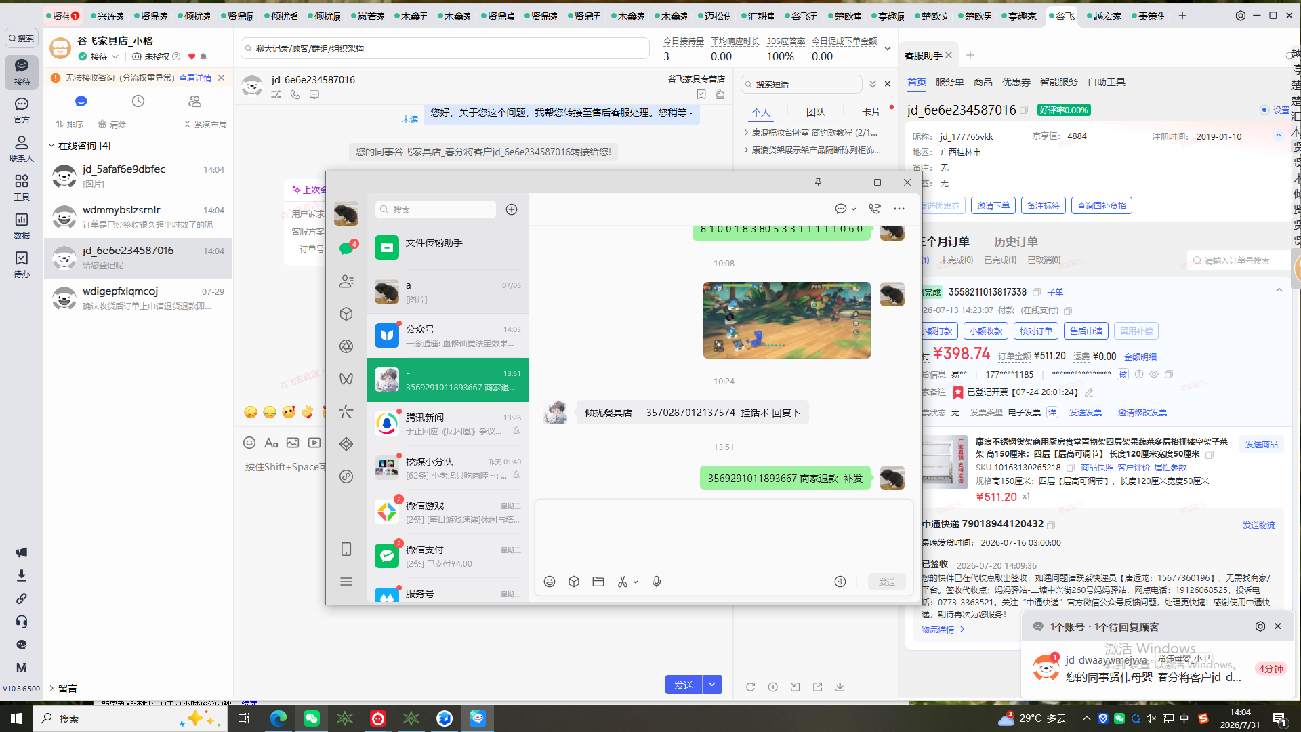Toggle the notification bell beside 未授权
The image size is (1301, 732).
pyautogui.click(x=203, y=56)
